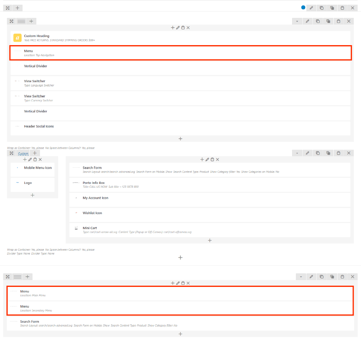Click the drag-move handle of the first row
Screen dimensions: 361x341
[x=11, y=21]
